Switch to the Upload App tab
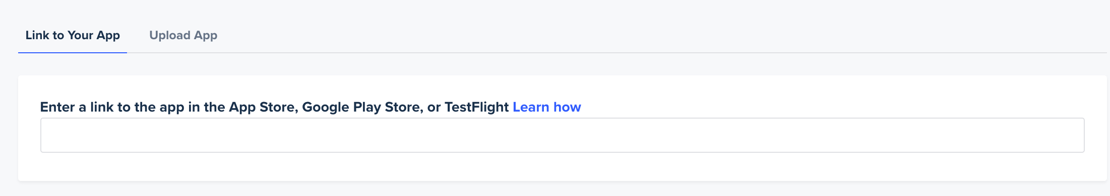 183,36
